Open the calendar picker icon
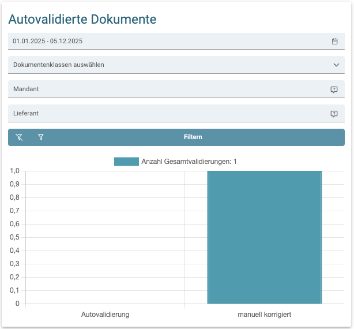Viewport: 354px width, 329px height. (334, 42)
